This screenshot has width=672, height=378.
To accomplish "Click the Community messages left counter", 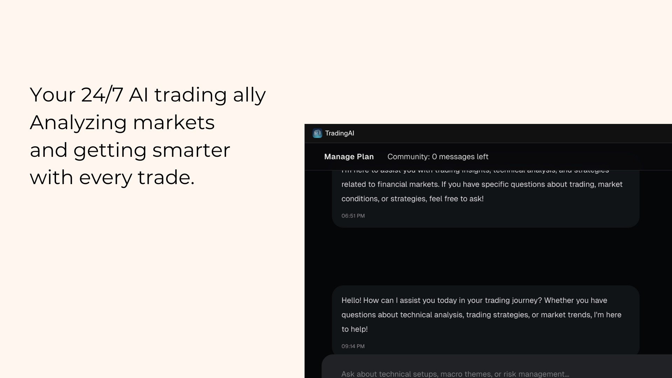I will tap(437, 157).
